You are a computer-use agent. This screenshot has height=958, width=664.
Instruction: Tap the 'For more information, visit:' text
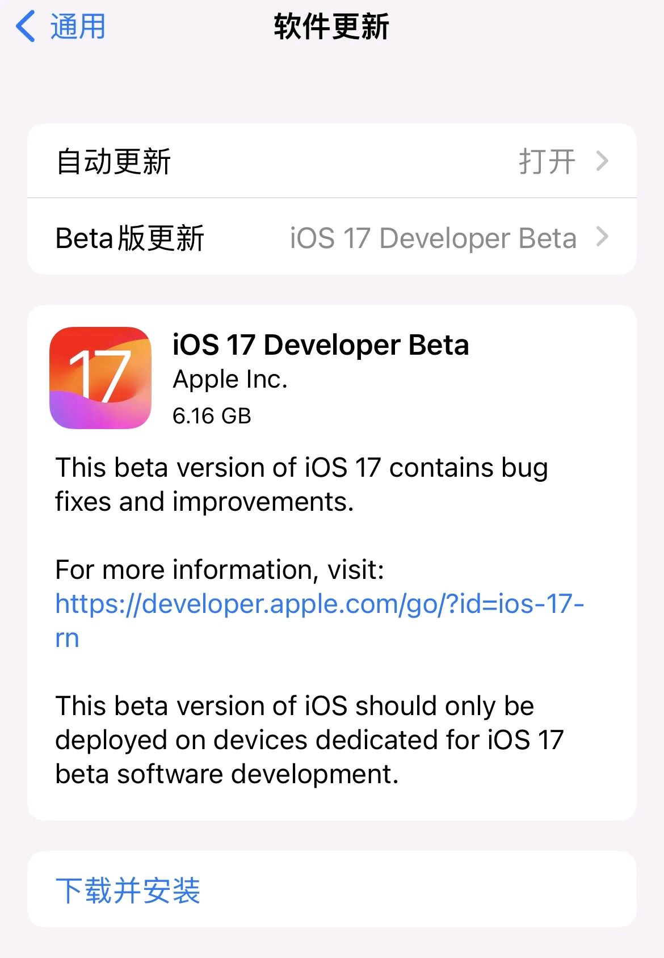220,569
